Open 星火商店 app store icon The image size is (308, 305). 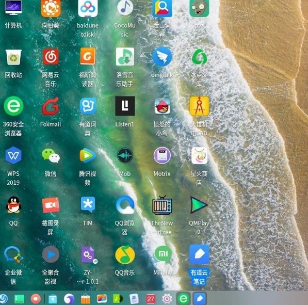point(199,155)
